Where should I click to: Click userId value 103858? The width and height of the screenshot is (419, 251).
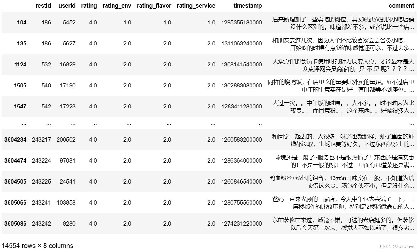click(x=66, y=203)
